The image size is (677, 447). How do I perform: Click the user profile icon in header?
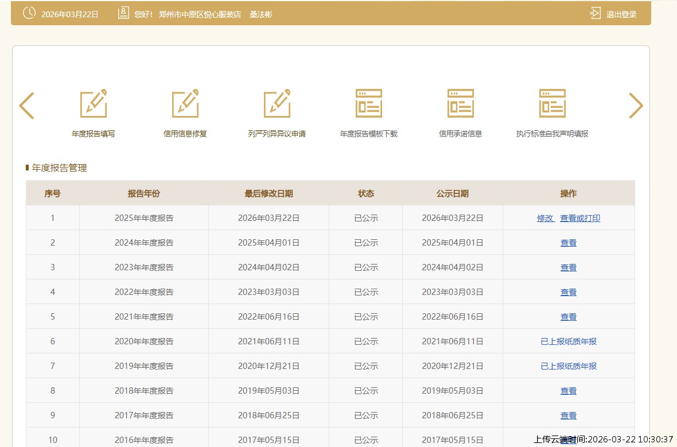pos(123,14)
